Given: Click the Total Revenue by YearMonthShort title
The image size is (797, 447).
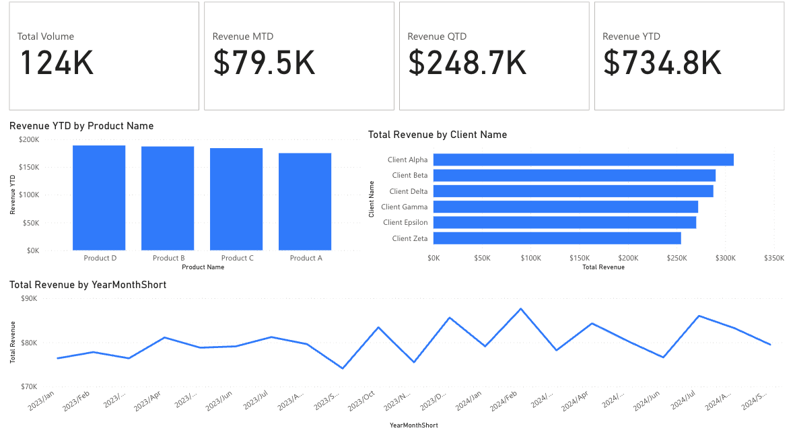Looking at the screenshot, I should pyautogui.click(x=88, y=285).
